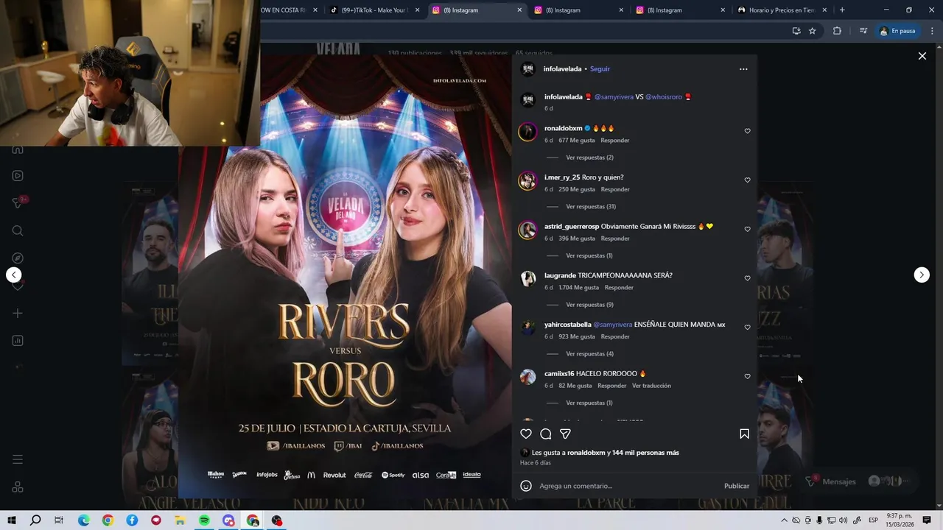Open the Meta apps icon in sidebar

(x=18, y=487)
